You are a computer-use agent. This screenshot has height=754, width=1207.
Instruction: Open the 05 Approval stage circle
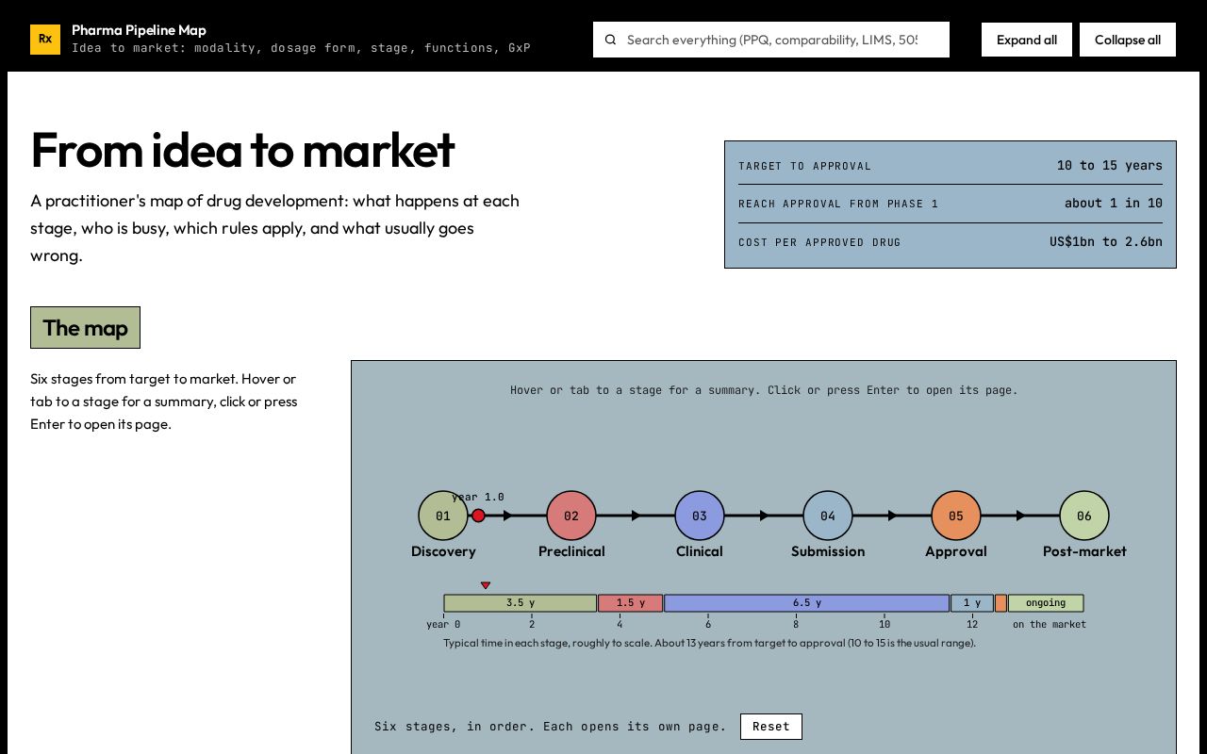tap(956, 516)
